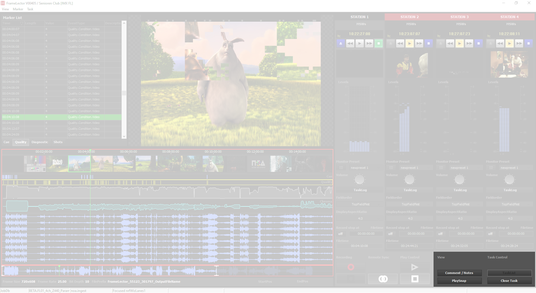Open Station 3 monitor preset grid icon
The width and height of the screenshot is (536, 293).
(x=441, y=168)
